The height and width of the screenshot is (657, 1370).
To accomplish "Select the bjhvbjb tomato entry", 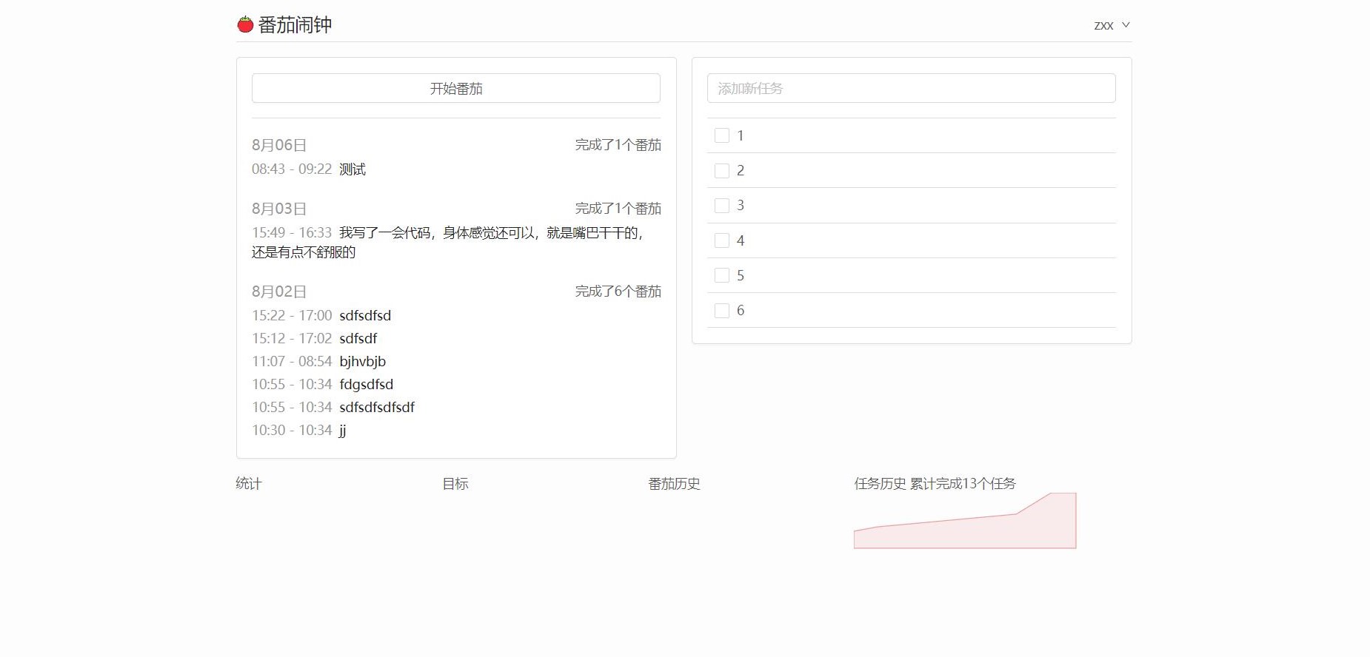I will tap(363, 362).
